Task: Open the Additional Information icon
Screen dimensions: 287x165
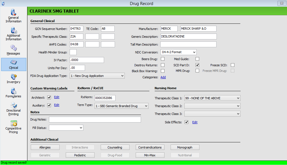Action: 14,30
